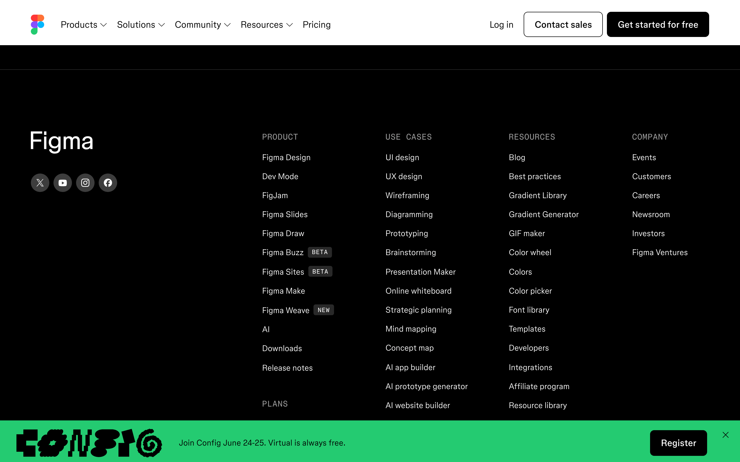The width and height of the screenshot is (740, 462).
Task: Open the Dev Mode footer link
Action: [280, 176]
